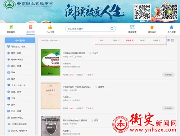180x136 pixels.
Task: Open reading activities orange star icon
Action: coord(152,27)
